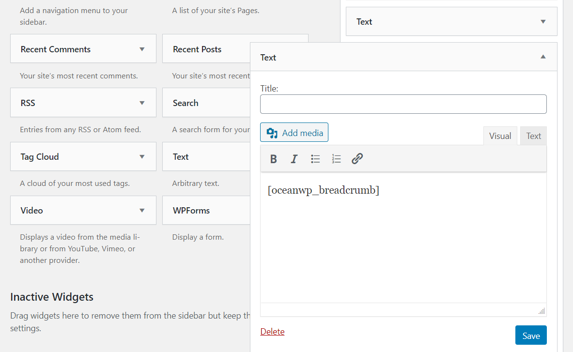This screenshot has height=352, width=573.
Task: Switch to the Text editing tab
Action: coord(533,136)
